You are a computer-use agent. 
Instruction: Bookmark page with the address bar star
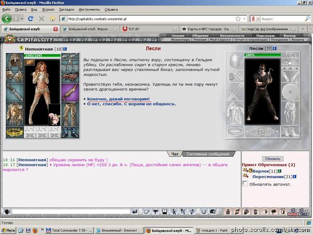pos(238,19)
